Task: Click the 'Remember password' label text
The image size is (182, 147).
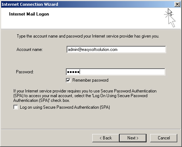Action: [x=90, y=80]
